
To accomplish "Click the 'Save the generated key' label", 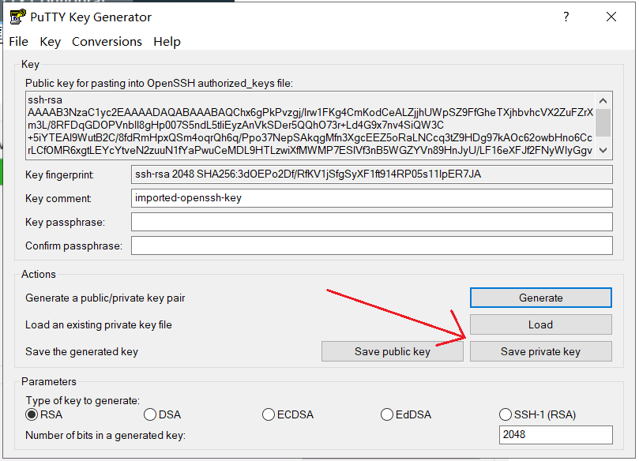I will (81, 351).
